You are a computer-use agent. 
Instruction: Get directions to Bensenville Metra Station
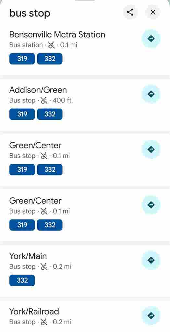pos(151,39)
